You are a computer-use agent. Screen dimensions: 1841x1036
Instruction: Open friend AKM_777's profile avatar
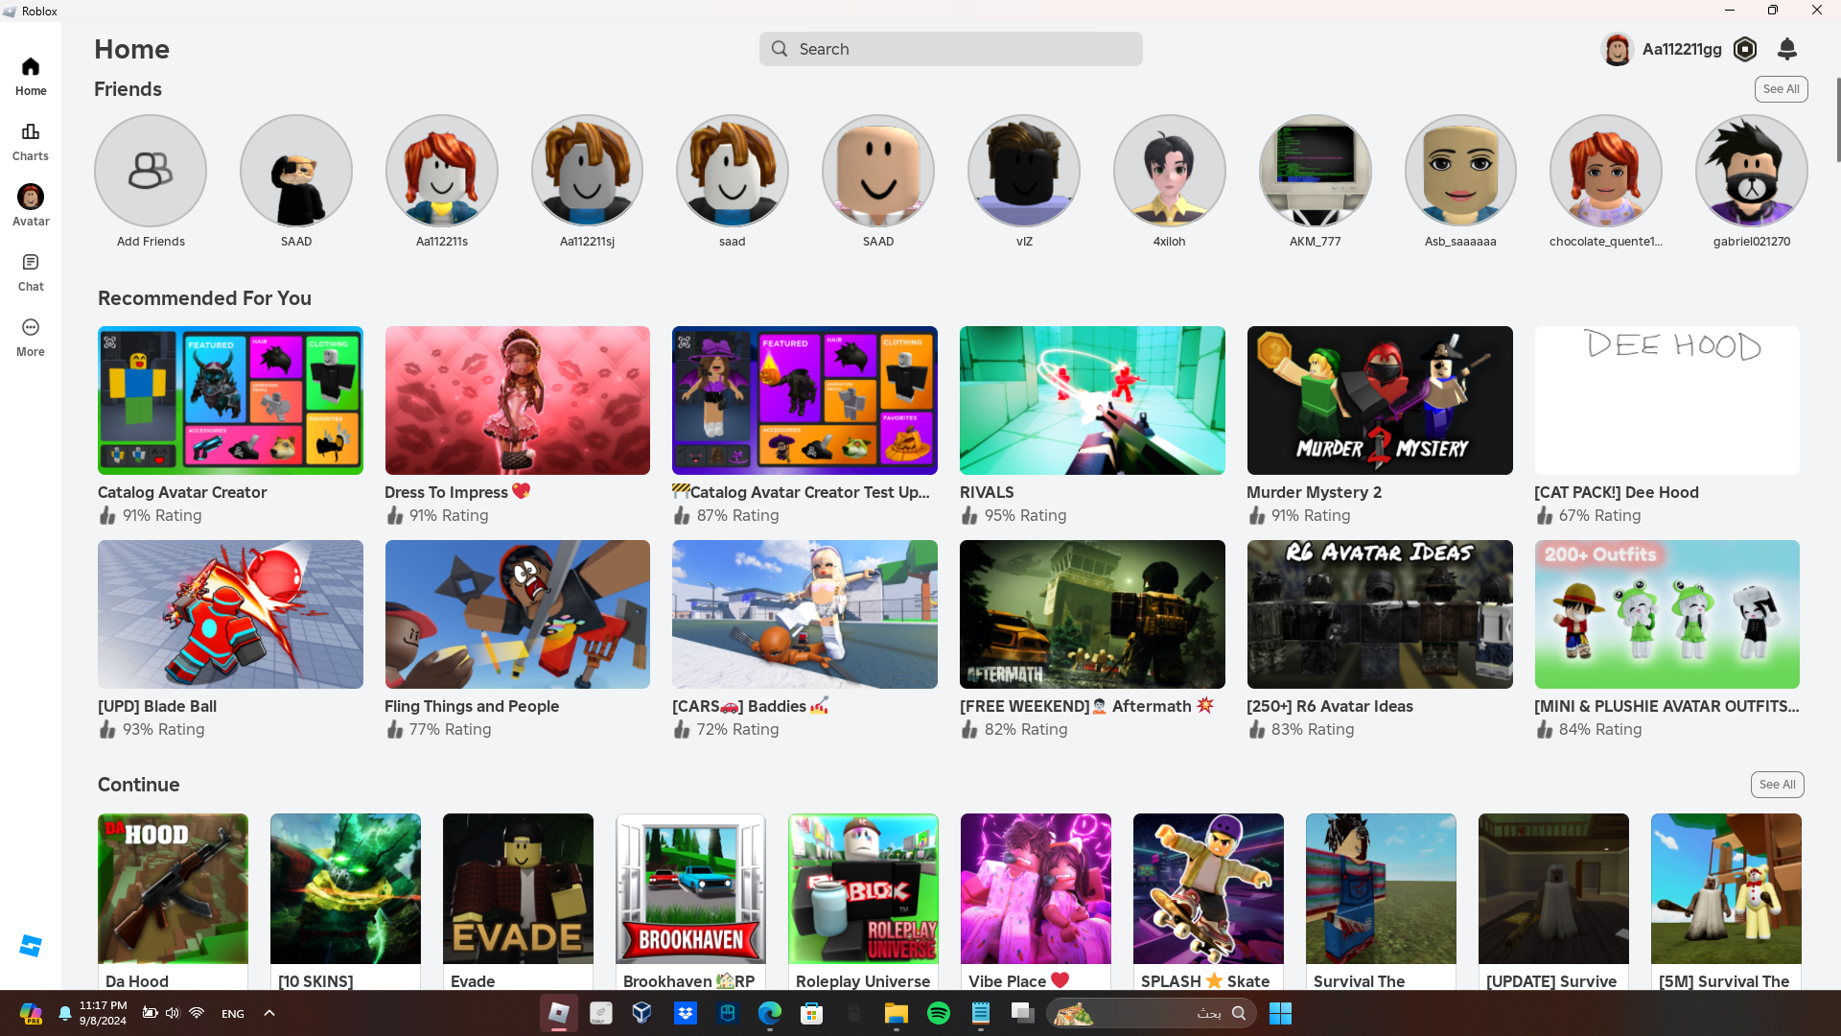coord(1315,171)
